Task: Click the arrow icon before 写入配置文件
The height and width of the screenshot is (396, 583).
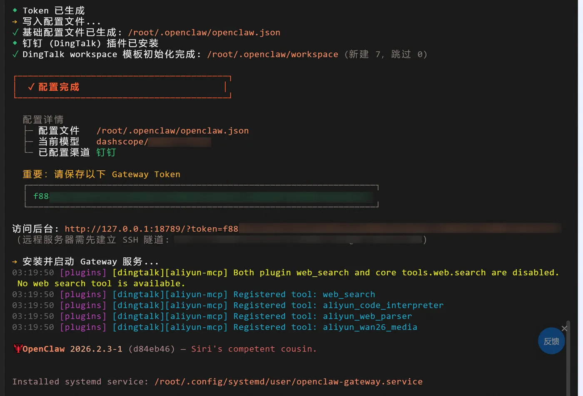Action: pyautogui.click(x=15, y=21)
